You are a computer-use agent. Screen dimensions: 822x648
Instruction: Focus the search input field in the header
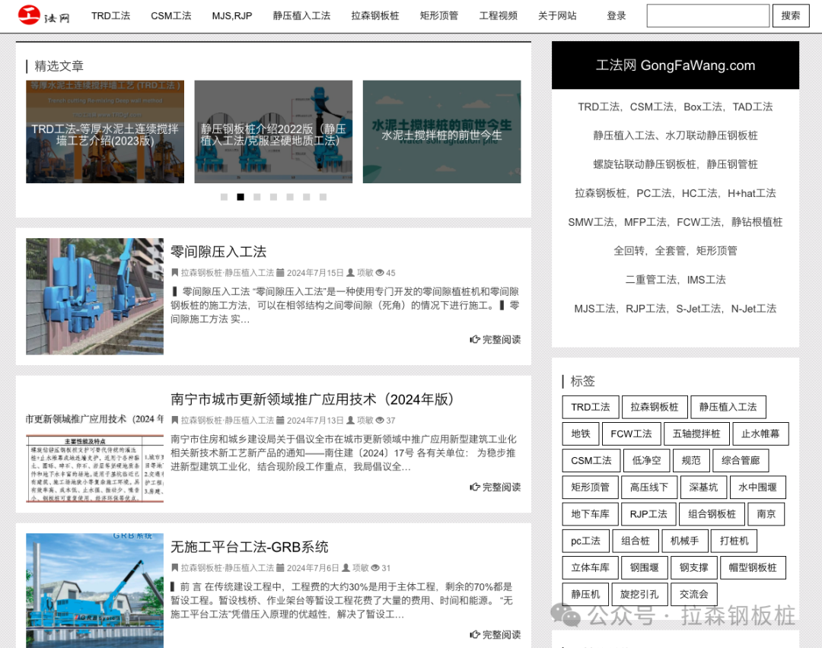click(x=708, y=16)
